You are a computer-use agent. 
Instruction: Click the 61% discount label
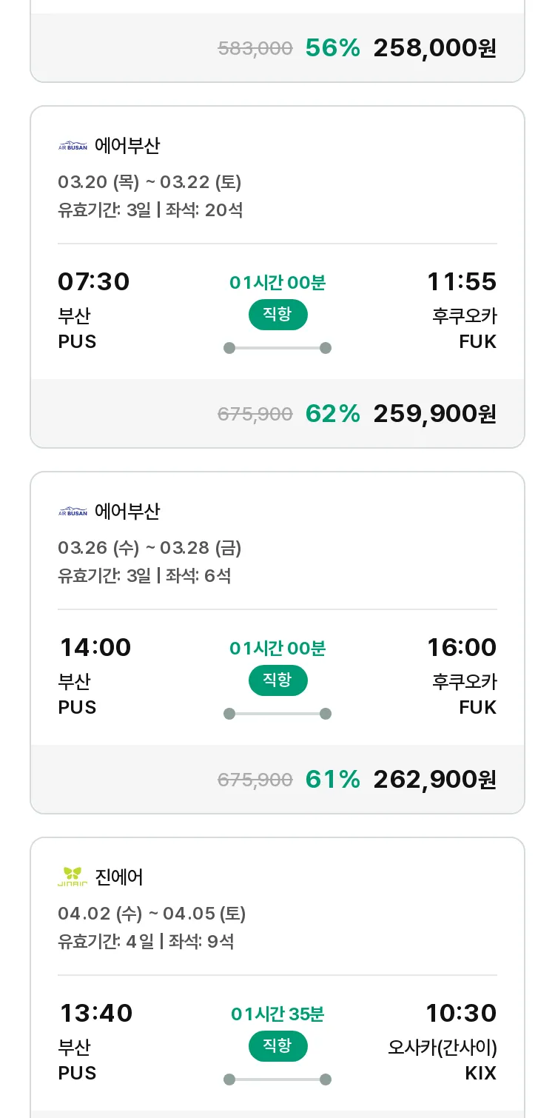[x=332, y=780]
